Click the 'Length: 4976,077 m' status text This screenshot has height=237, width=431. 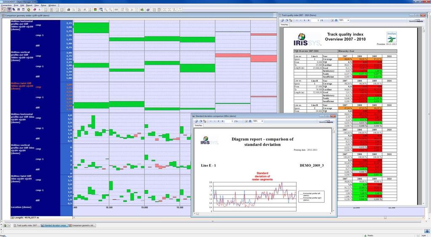[x=27, y=218]
